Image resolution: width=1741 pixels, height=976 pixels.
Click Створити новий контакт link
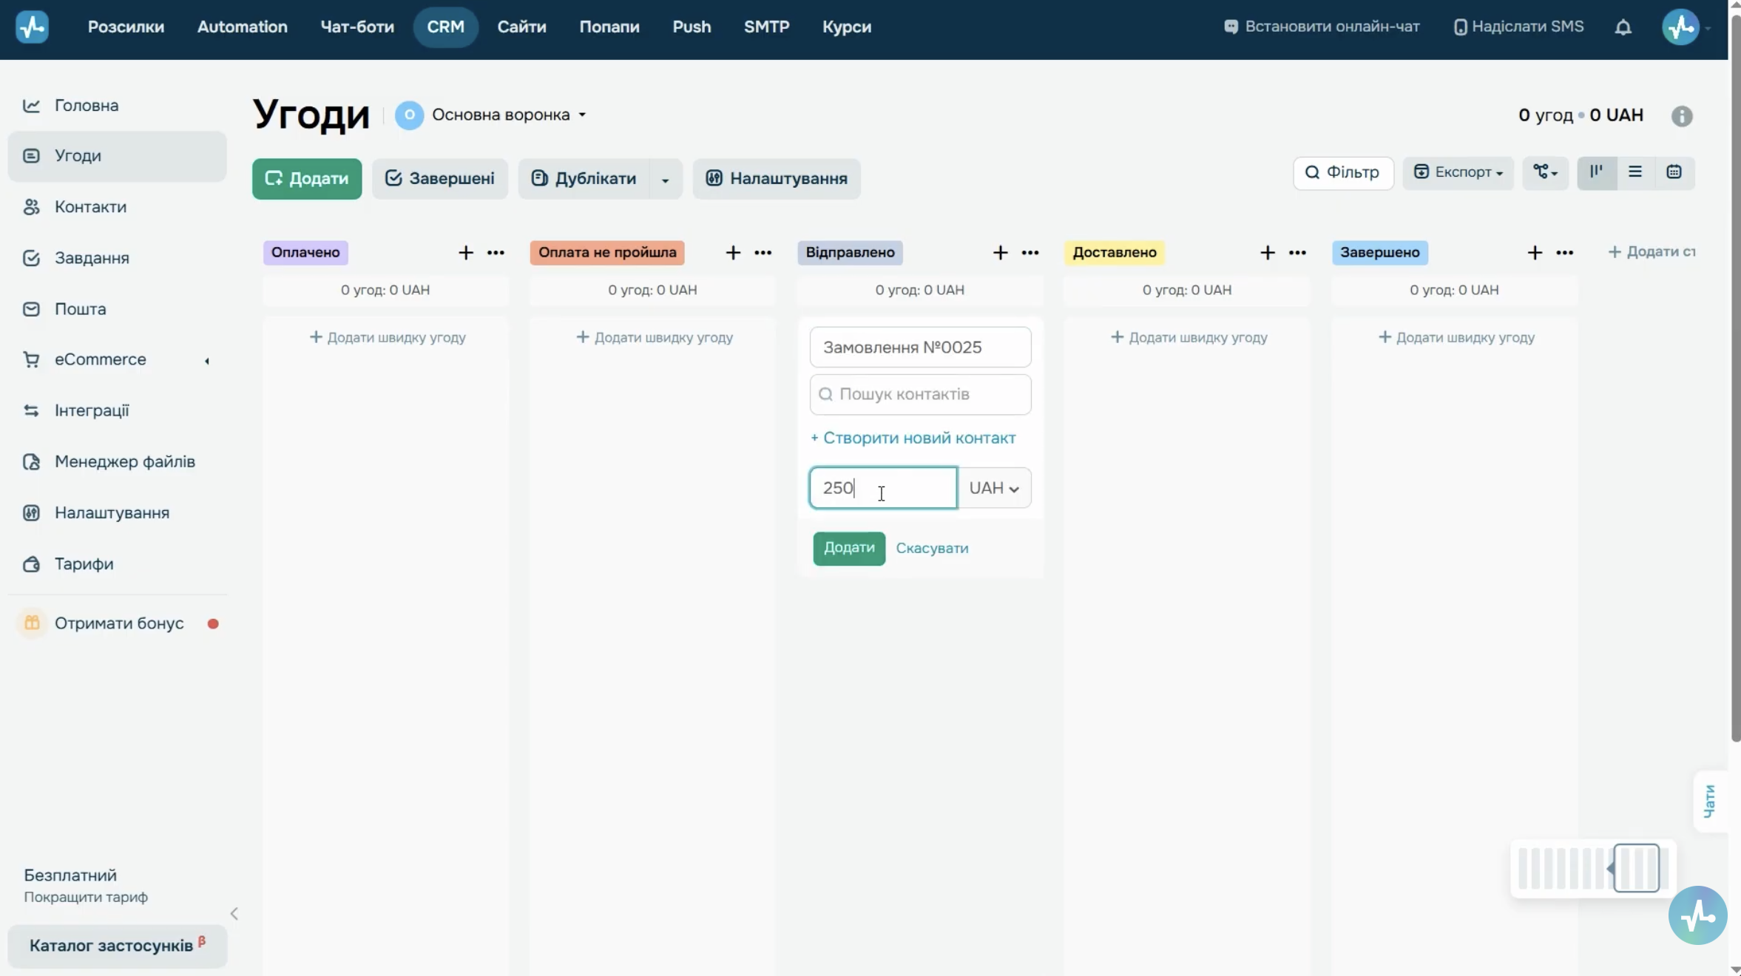(913, 438)
